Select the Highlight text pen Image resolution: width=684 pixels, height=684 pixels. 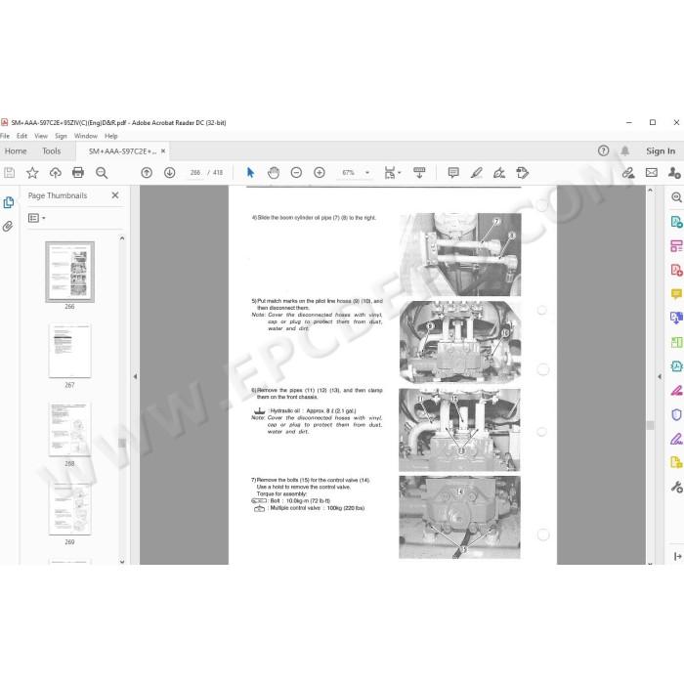477,173
